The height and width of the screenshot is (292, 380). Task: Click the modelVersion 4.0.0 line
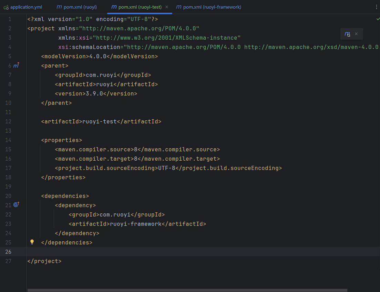pyautogui.click(x=99, y=57)
